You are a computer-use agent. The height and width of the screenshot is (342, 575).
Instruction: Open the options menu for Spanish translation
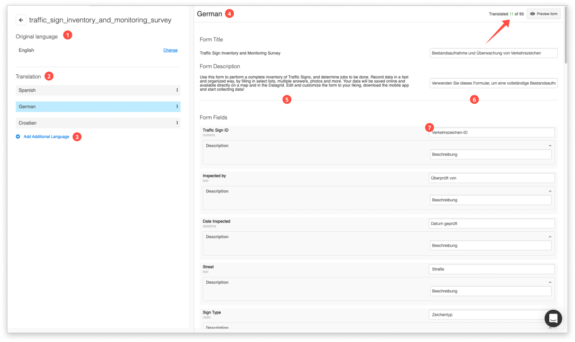[176, 90]
